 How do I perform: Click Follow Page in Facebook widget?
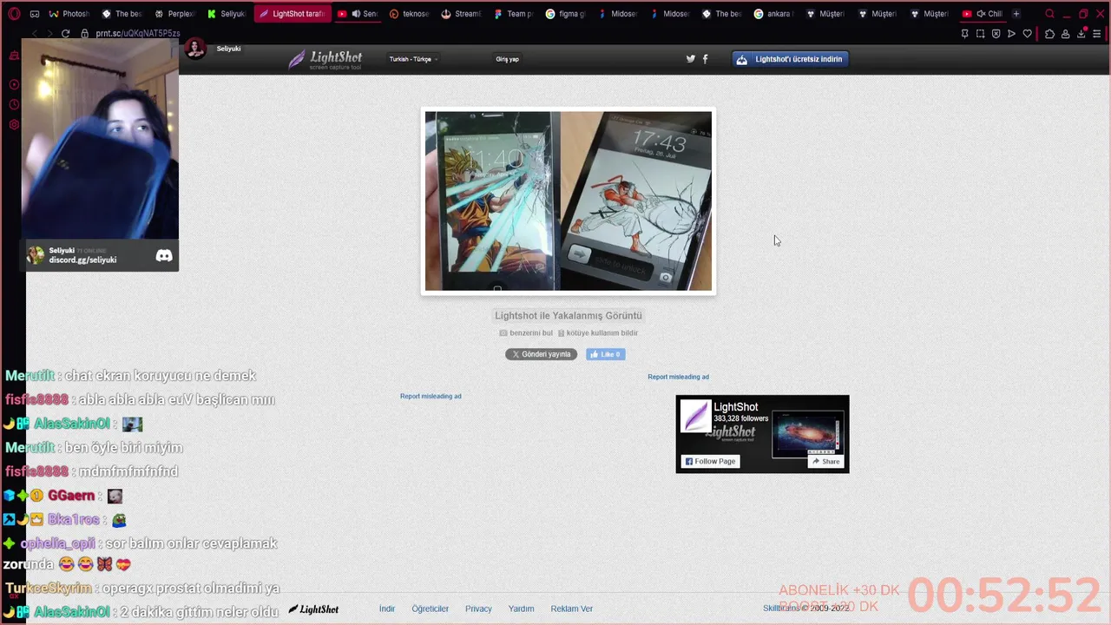tap(710, 461)
